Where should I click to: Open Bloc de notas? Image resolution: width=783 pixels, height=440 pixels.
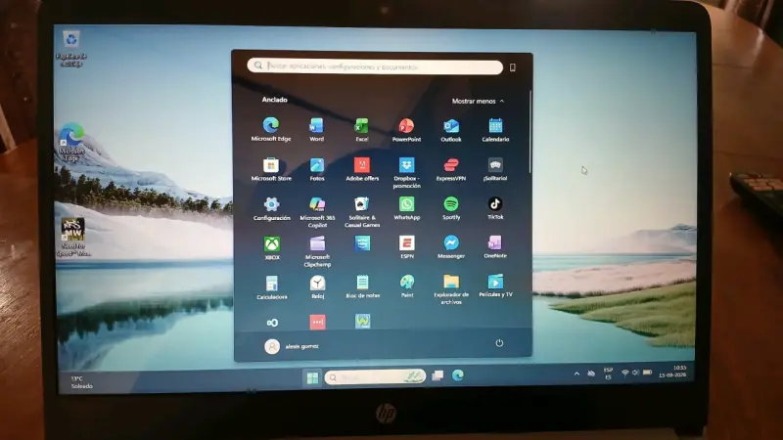pos(362,286)
